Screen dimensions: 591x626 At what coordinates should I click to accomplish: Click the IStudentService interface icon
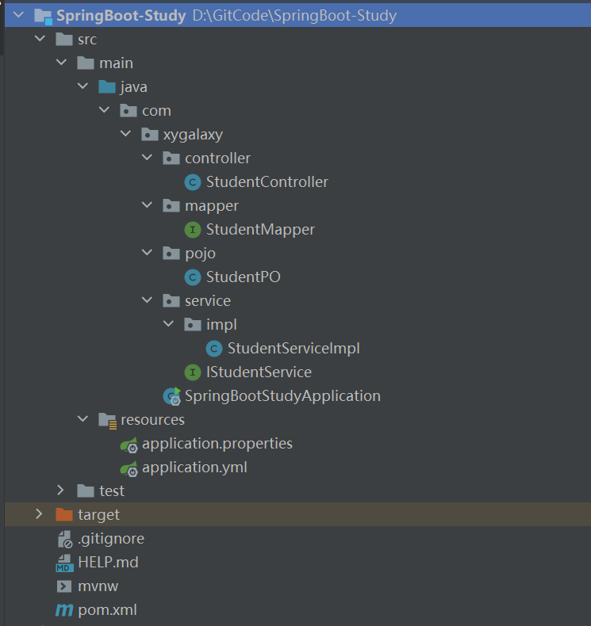(x=192, y=372)
